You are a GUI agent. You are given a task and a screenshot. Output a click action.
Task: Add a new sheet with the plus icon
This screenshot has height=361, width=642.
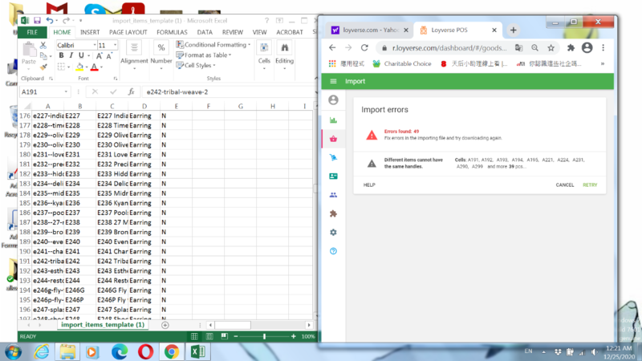165,325
